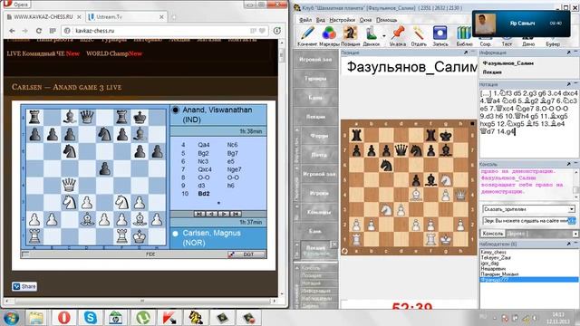Select the top 'Игровой зал' sidebar button

pos(315,60)
